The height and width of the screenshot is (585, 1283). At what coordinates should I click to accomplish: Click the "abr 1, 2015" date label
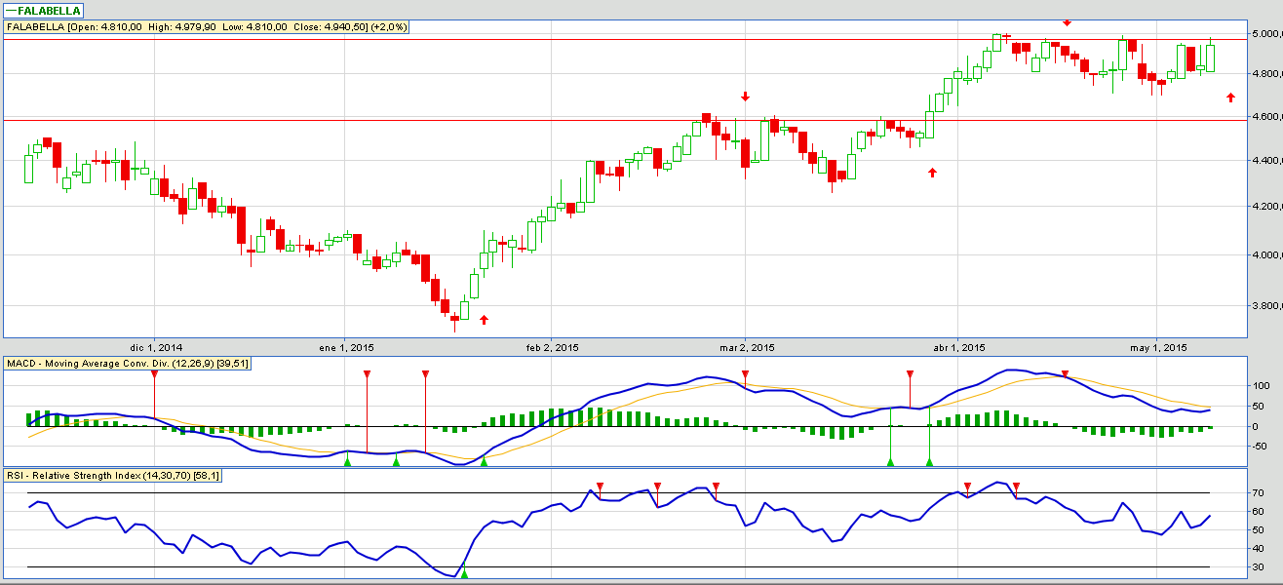959,347
